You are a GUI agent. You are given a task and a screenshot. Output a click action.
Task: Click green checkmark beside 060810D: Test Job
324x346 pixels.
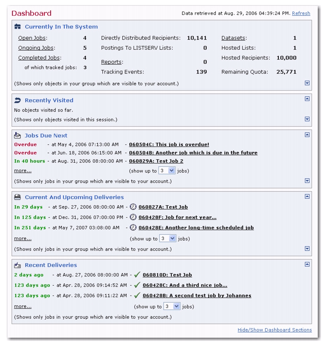pyautogui.click(x=137, y=275)
